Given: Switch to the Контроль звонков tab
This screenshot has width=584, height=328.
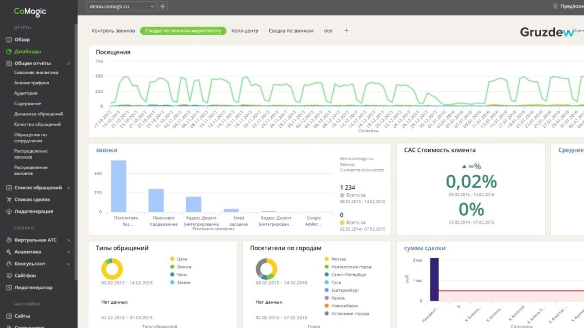Looking at the screenshot, I should point(113,31).
